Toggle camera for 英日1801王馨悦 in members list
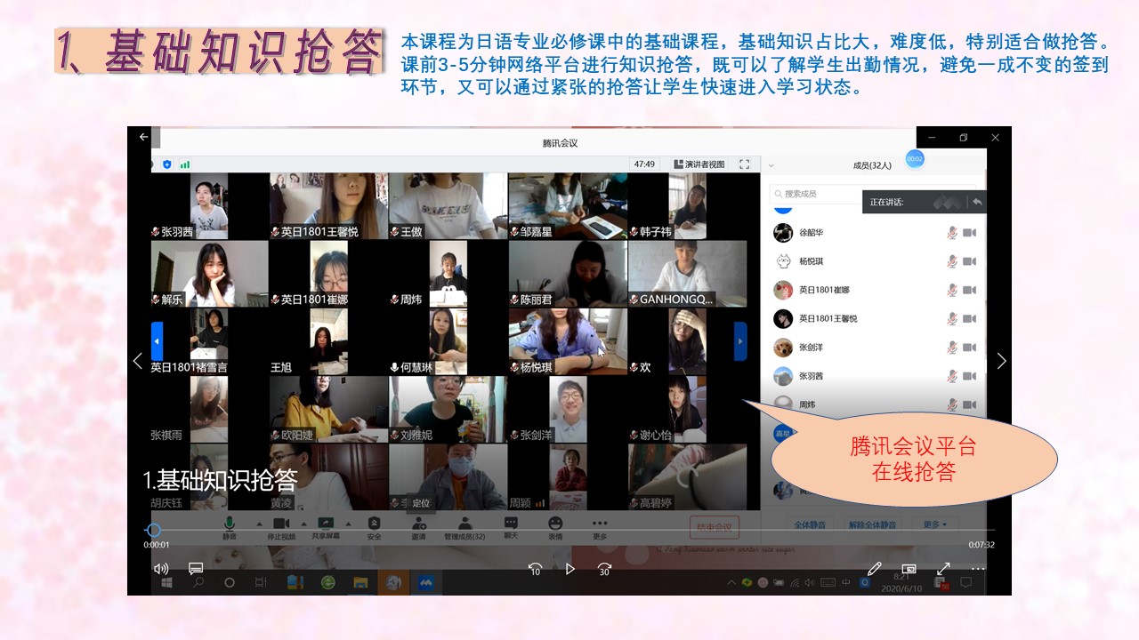The image size is (1139, 640). [970, 318]
